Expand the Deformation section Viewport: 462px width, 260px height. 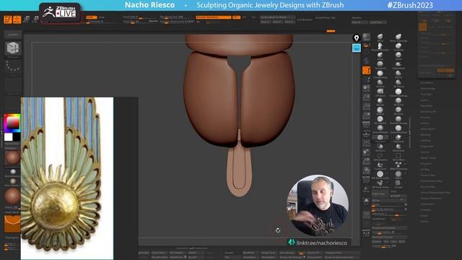(x=427, y=129)
